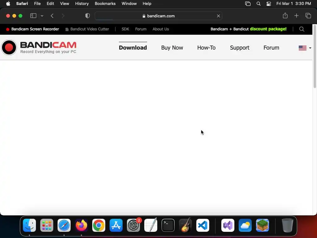
Task: Stop loading page with X icon
Action: (218, 16)
